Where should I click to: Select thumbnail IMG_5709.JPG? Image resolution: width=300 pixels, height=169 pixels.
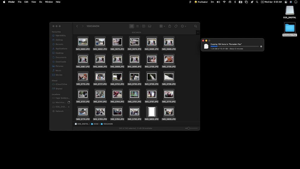(169, 59)
